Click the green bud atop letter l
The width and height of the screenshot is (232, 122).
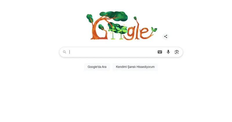135,18
